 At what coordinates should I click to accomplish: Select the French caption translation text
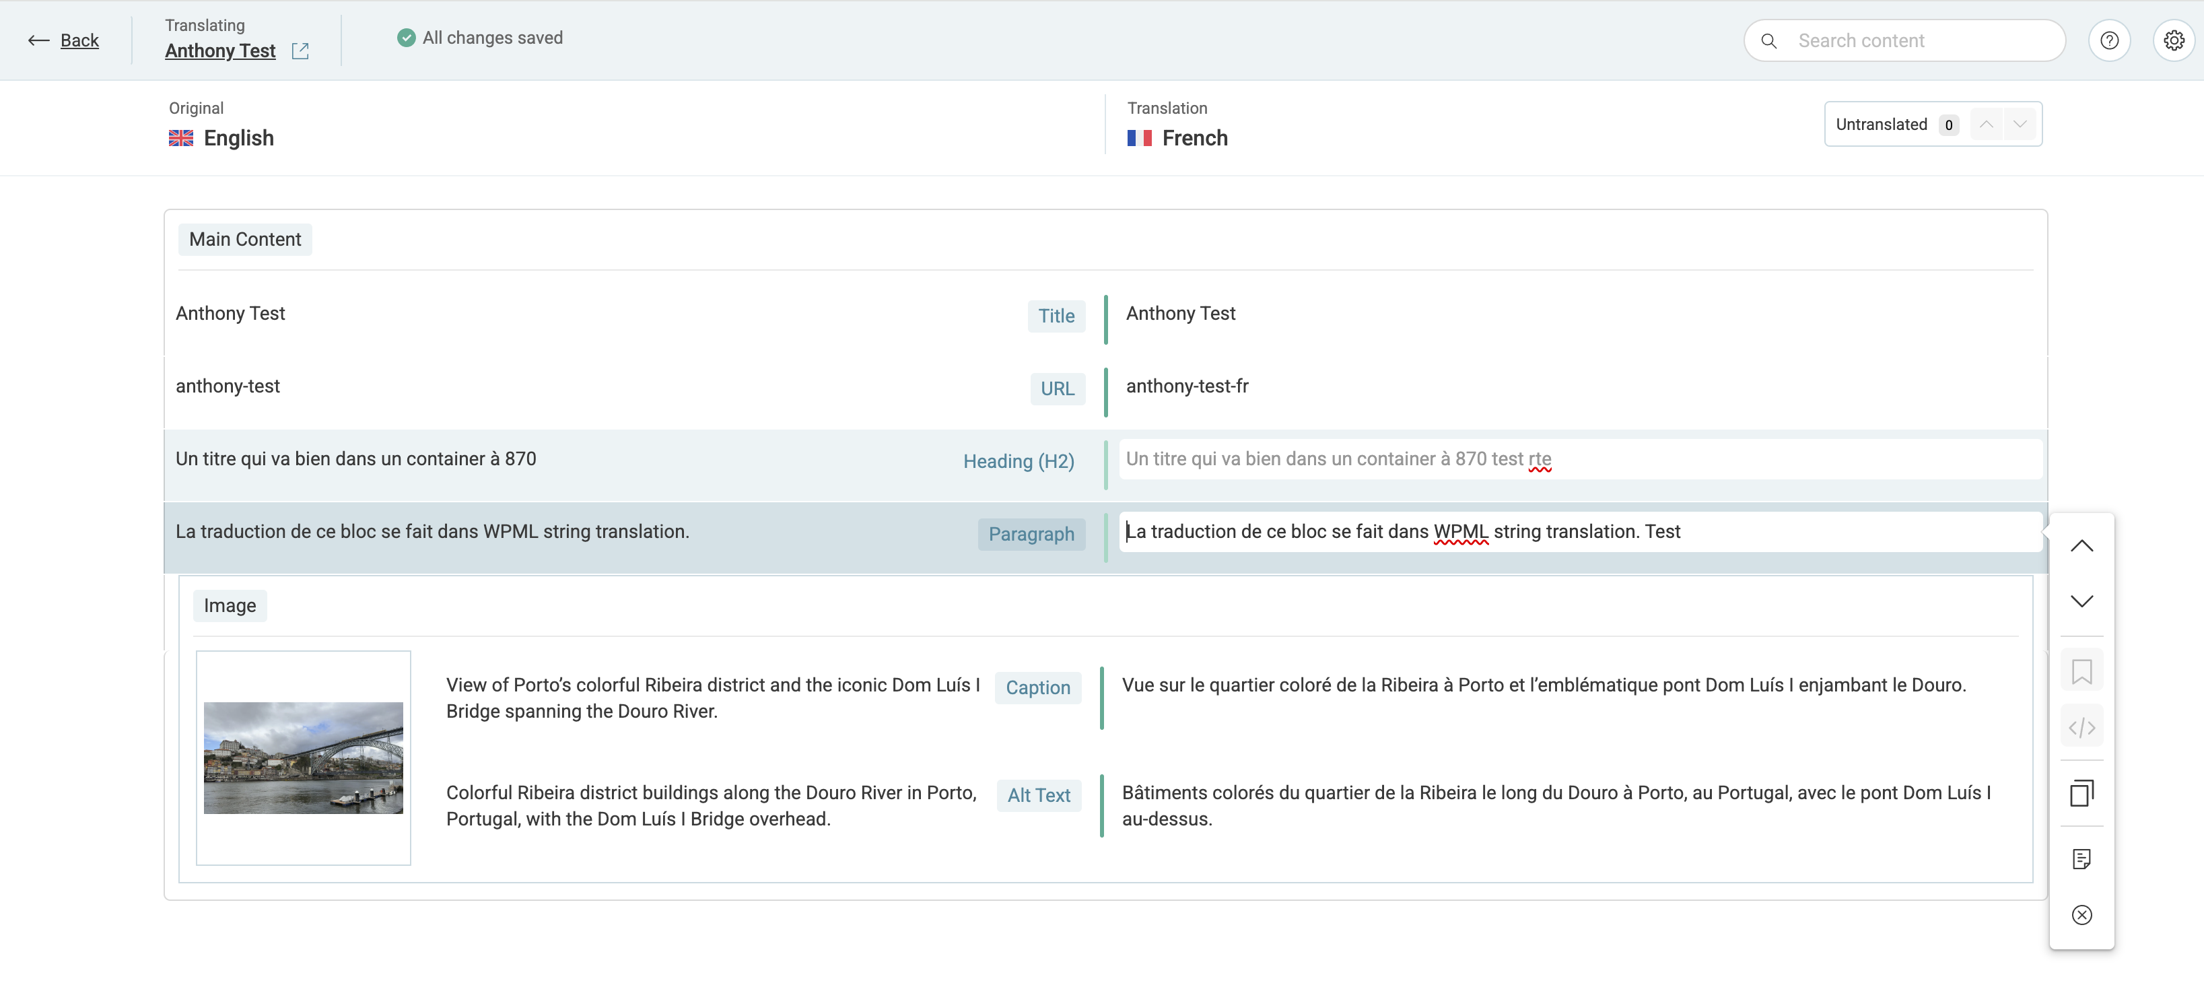[x=1543, y=685]
